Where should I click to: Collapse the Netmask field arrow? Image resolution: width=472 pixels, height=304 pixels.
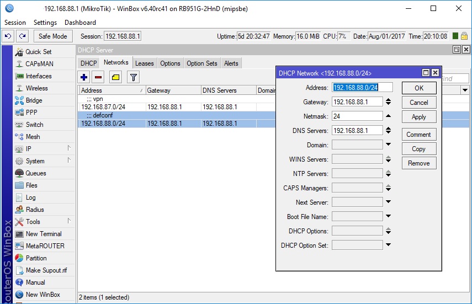coord(388,116)
